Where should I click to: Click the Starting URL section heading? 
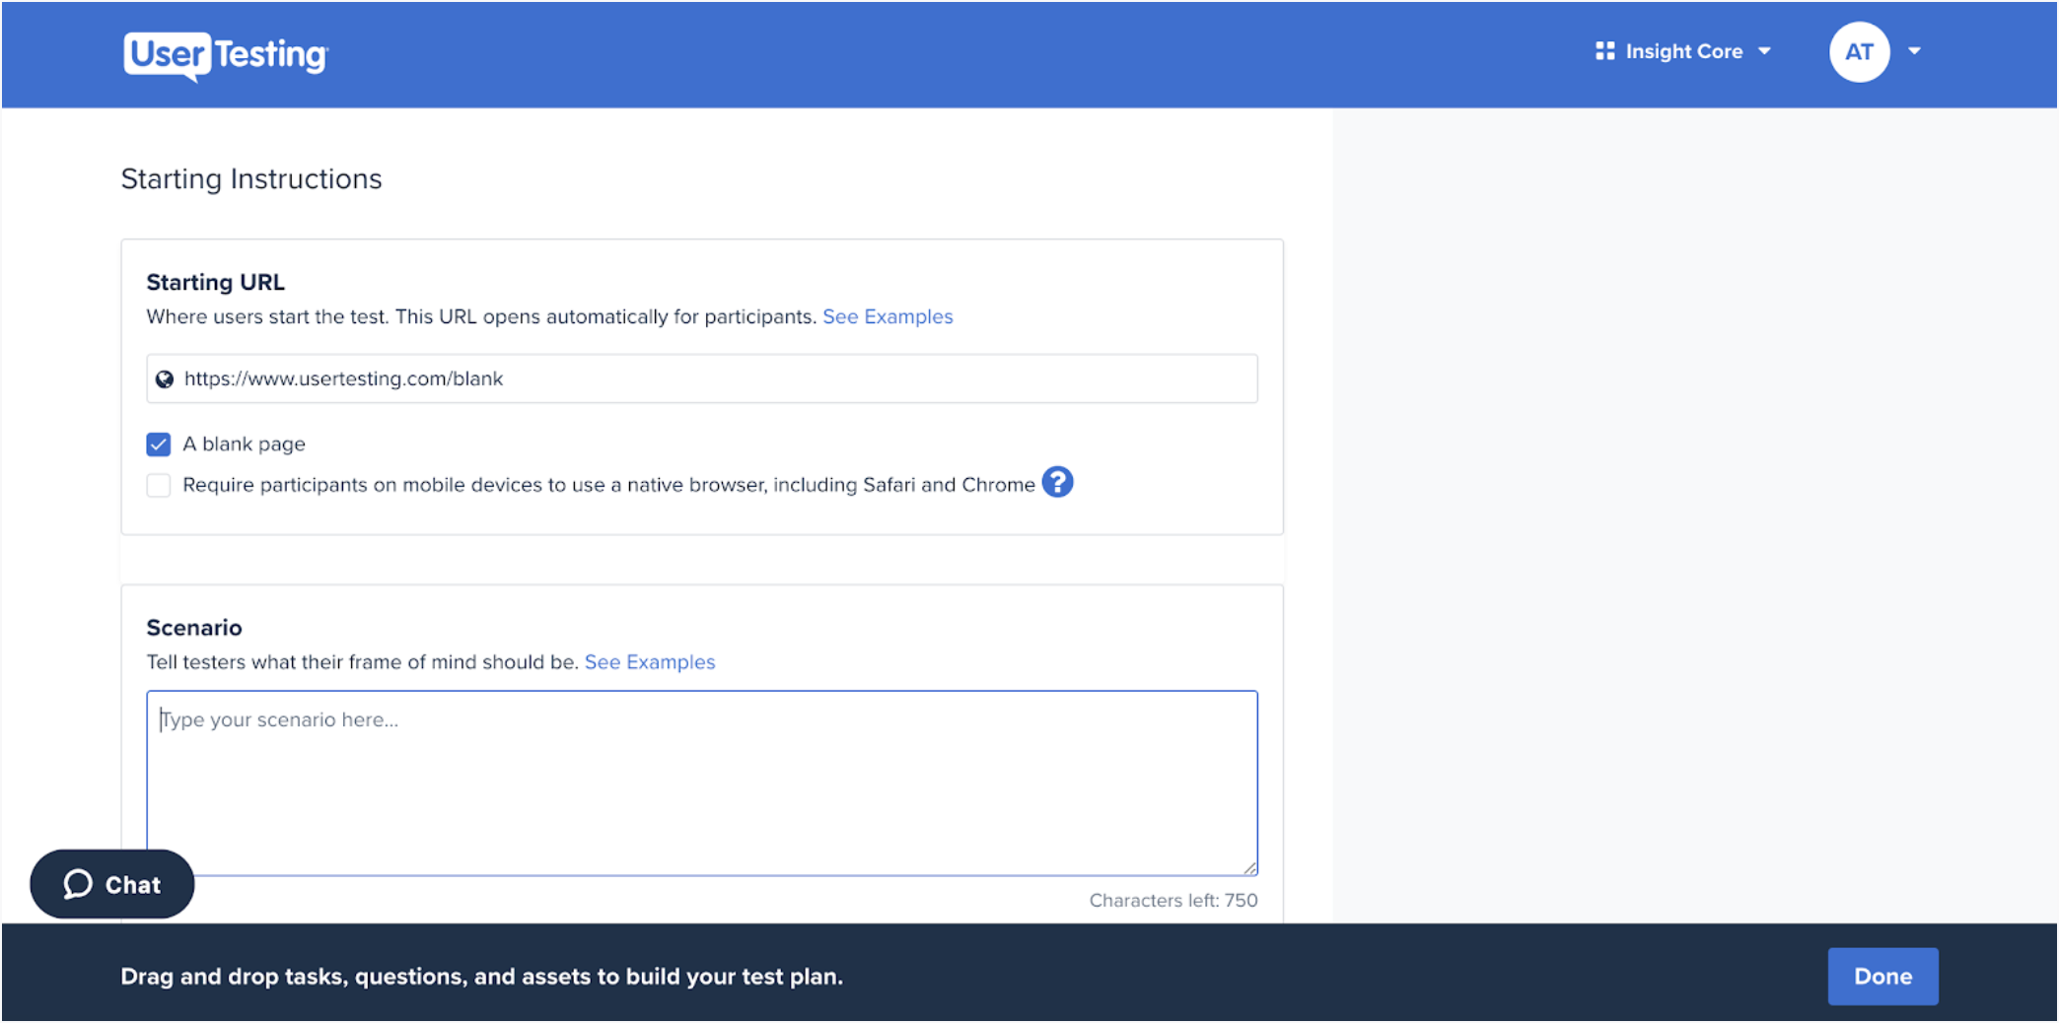pyautogui.click(x=216, y=283)
